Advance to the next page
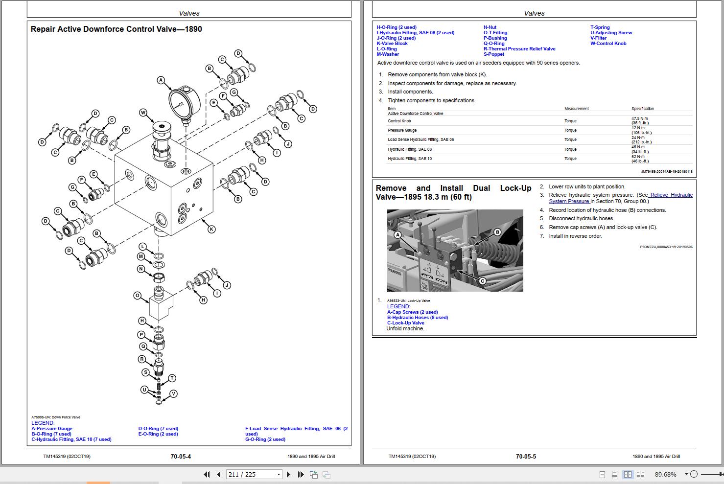This screenshot has height=484, width=724. [x=288, y=474]
